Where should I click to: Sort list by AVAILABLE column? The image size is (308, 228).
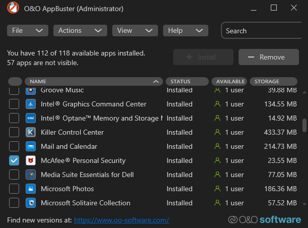tap(229, 82)
